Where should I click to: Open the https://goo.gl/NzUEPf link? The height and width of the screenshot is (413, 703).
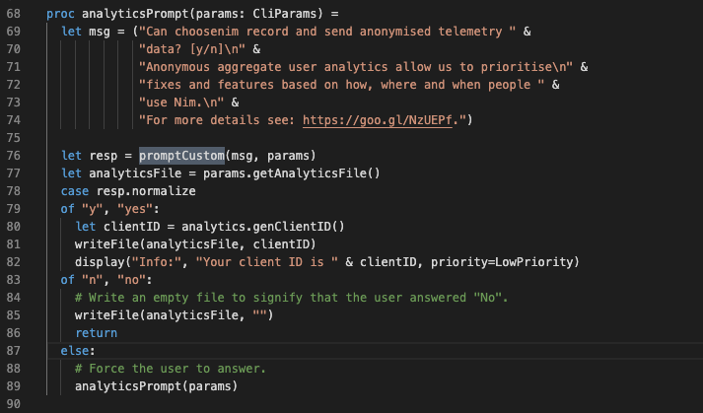click(x=378, y=120)
